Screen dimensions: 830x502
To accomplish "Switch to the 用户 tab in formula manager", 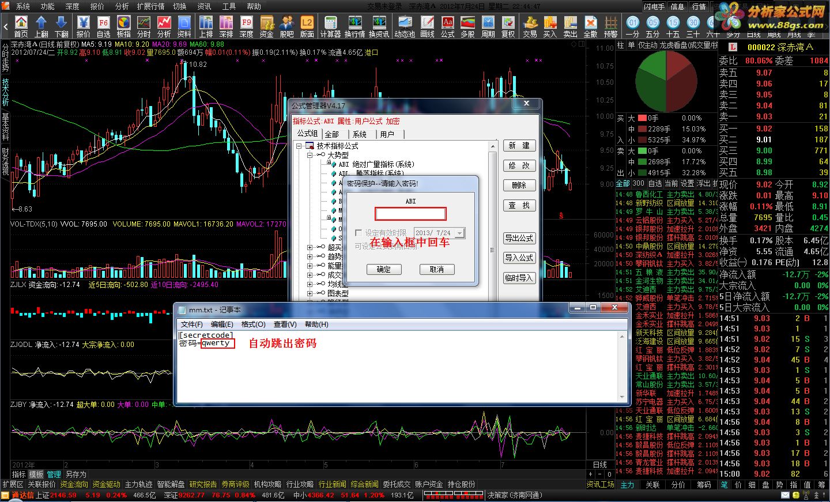I will [x=387, y=134].
